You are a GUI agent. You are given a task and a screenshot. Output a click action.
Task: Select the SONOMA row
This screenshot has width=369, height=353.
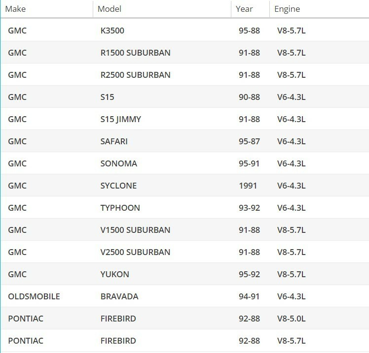119,163
